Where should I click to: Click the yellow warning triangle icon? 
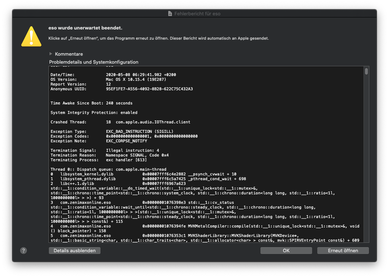coord(31,37)
